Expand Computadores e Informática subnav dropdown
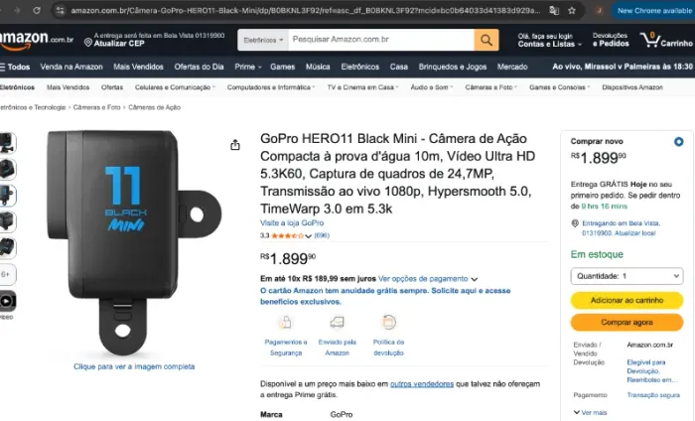 (x=271, y=87)
